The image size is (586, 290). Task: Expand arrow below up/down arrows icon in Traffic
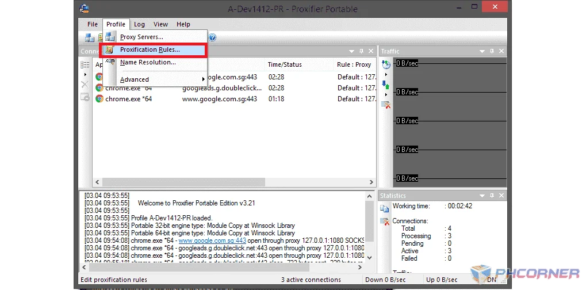click(386, 94)
